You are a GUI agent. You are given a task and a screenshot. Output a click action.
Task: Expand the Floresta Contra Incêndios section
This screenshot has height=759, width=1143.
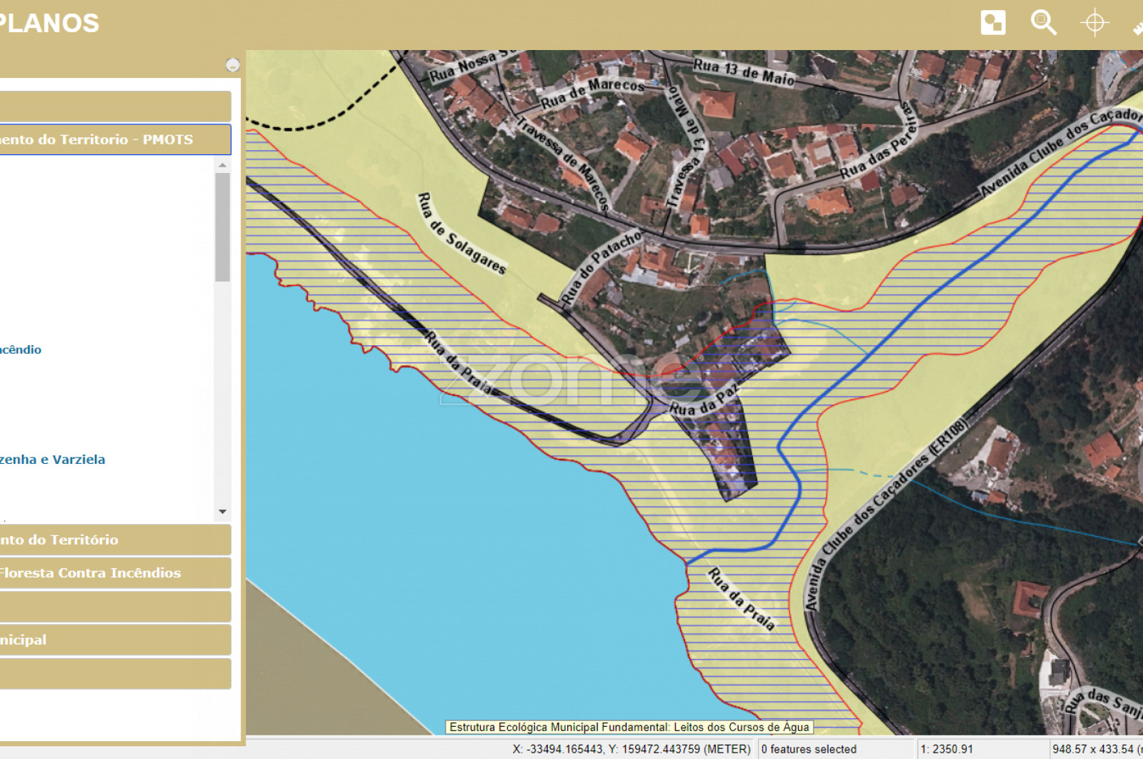click(114, 573)
